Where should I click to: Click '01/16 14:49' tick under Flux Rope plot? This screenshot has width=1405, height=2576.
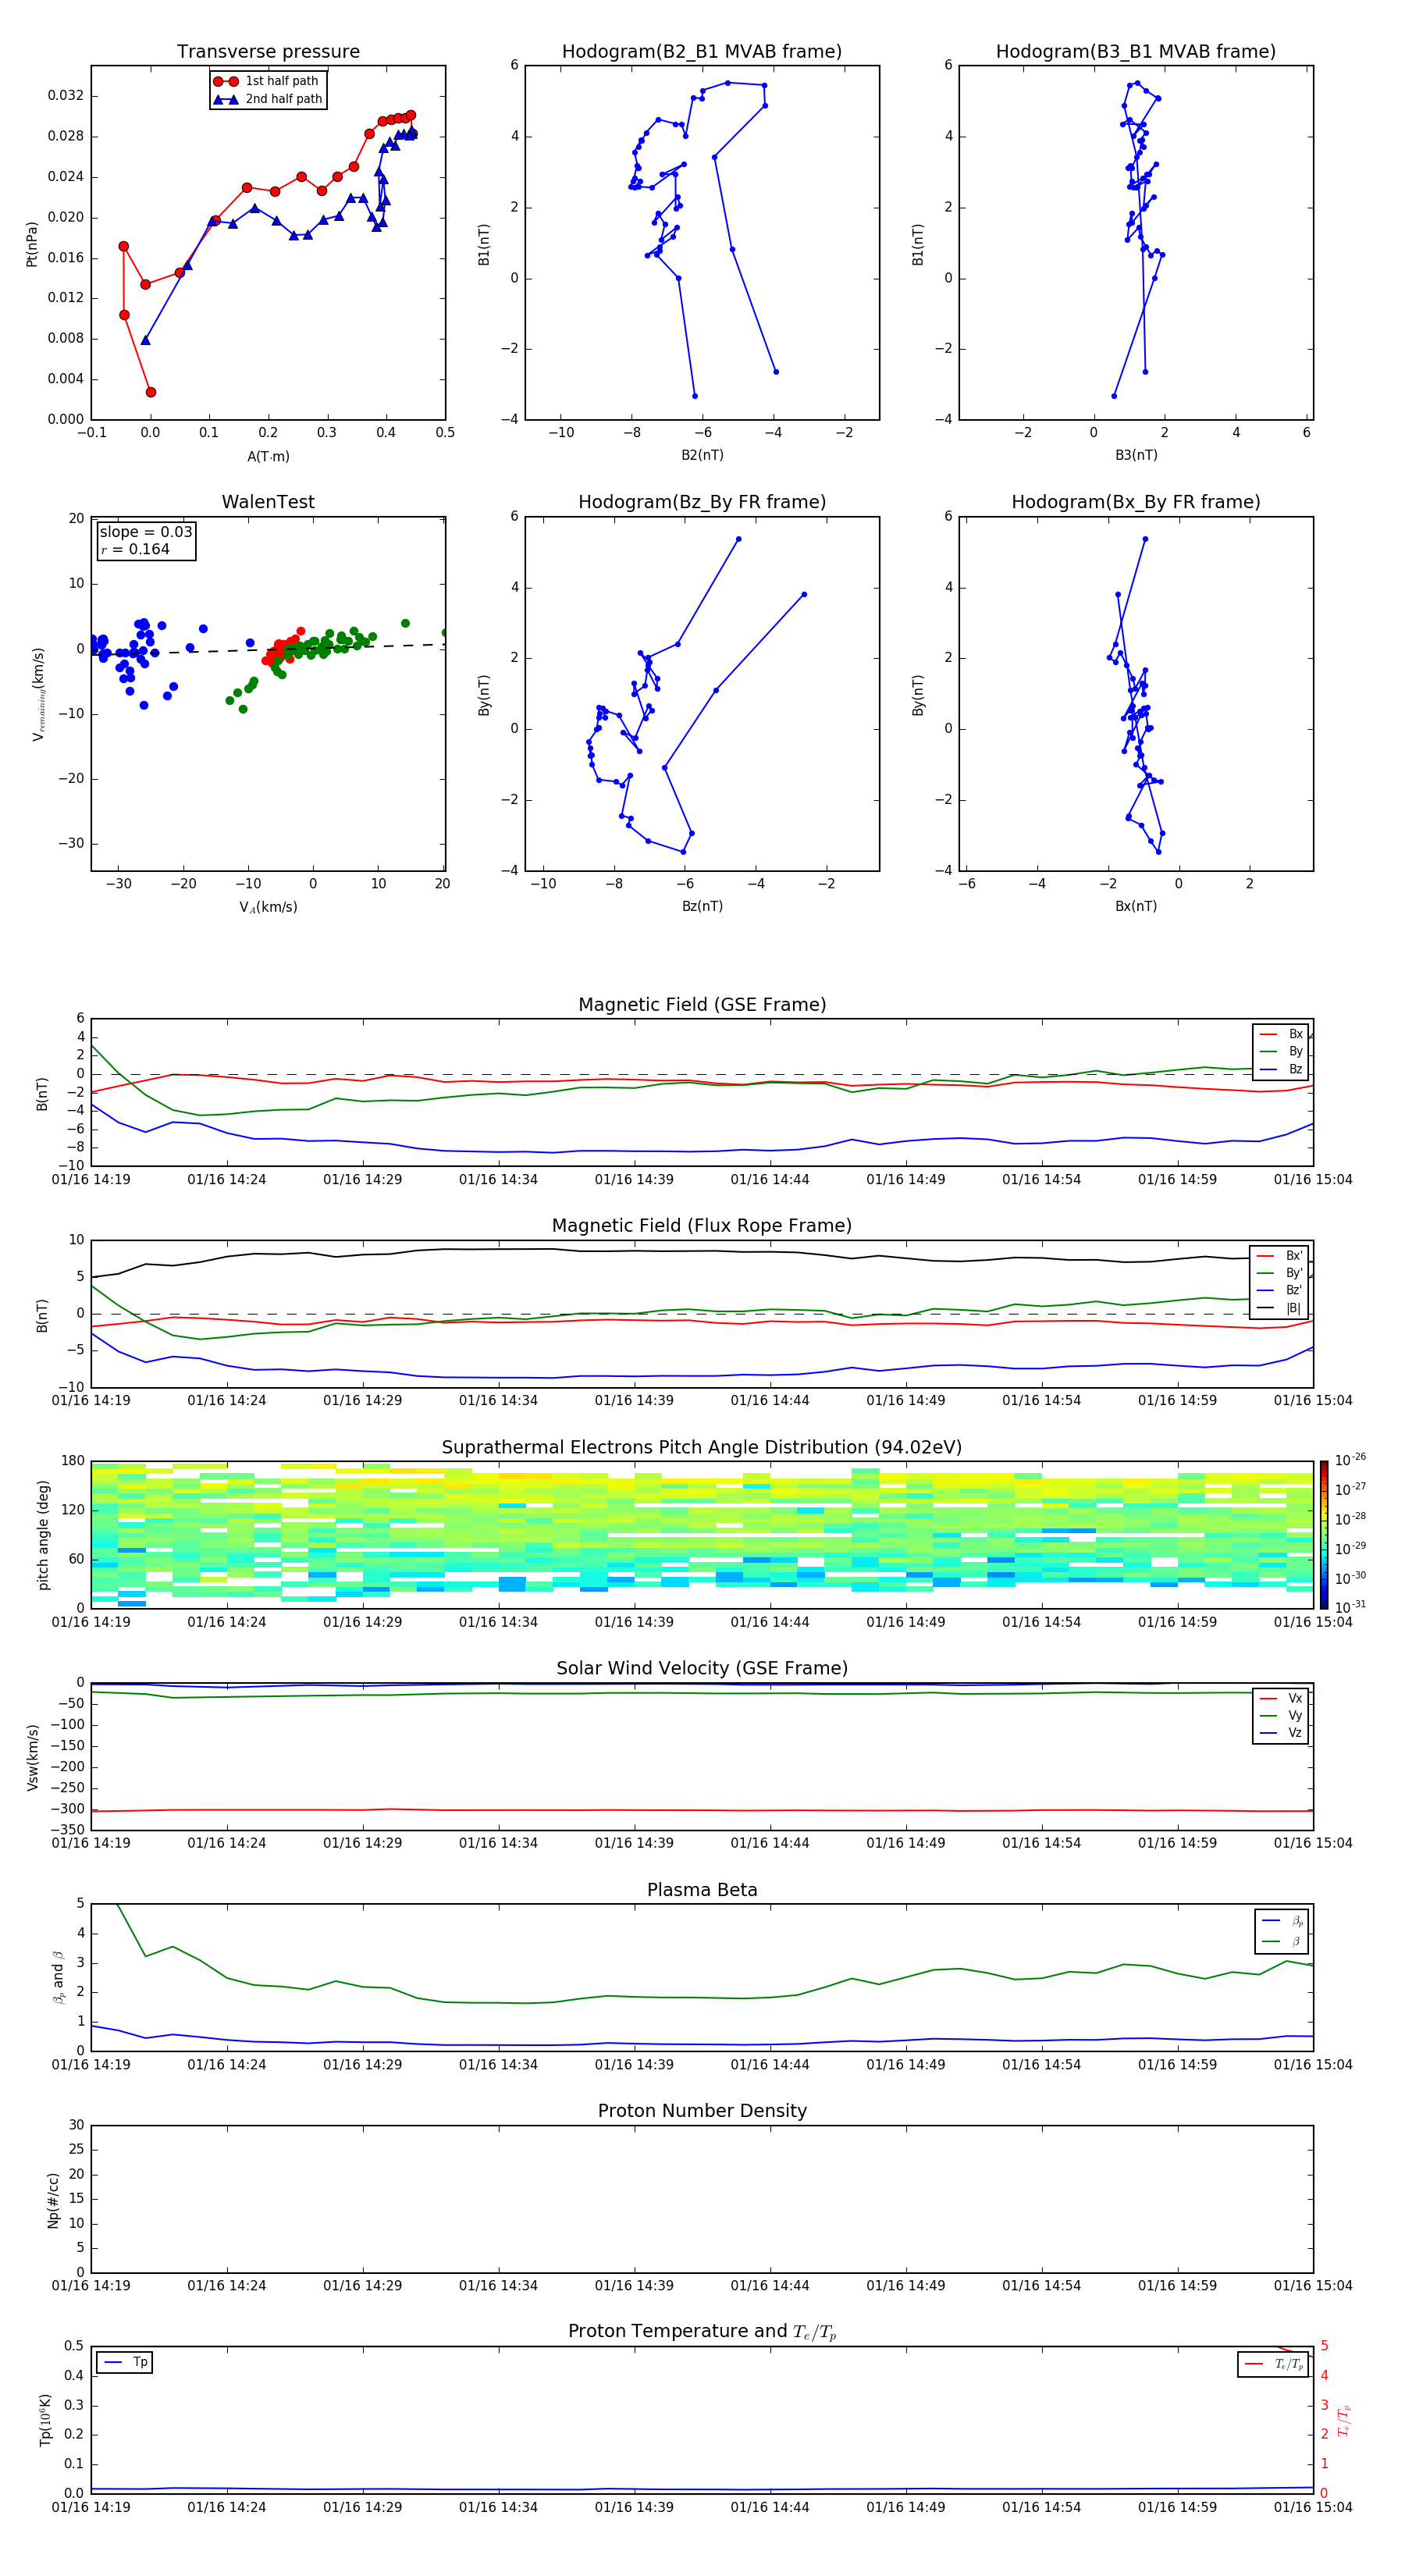coord(905,1401)
